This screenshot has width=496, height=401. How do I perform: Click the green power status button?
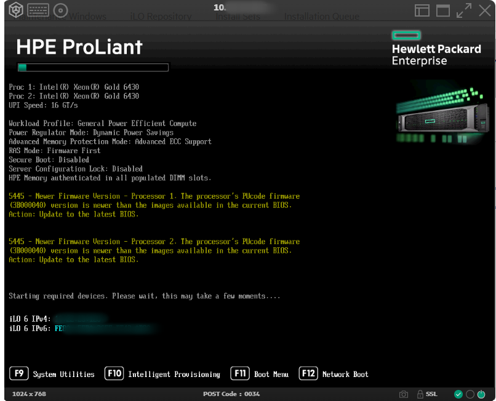point(482,394)
